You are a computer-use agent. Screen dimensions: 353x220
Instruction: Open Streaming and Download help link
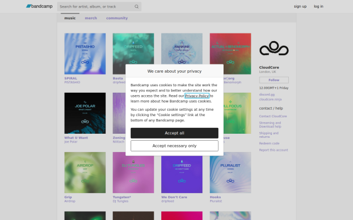click(270, 124)
